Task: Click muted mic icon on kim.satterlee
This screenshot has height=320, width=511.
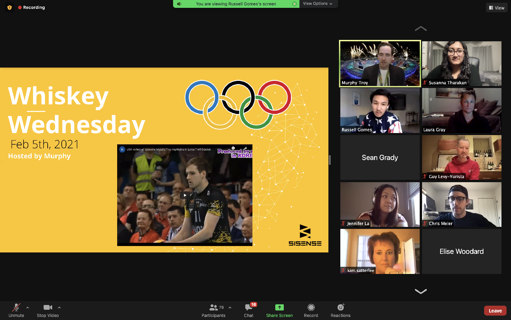Action: [x=343, y=270]
